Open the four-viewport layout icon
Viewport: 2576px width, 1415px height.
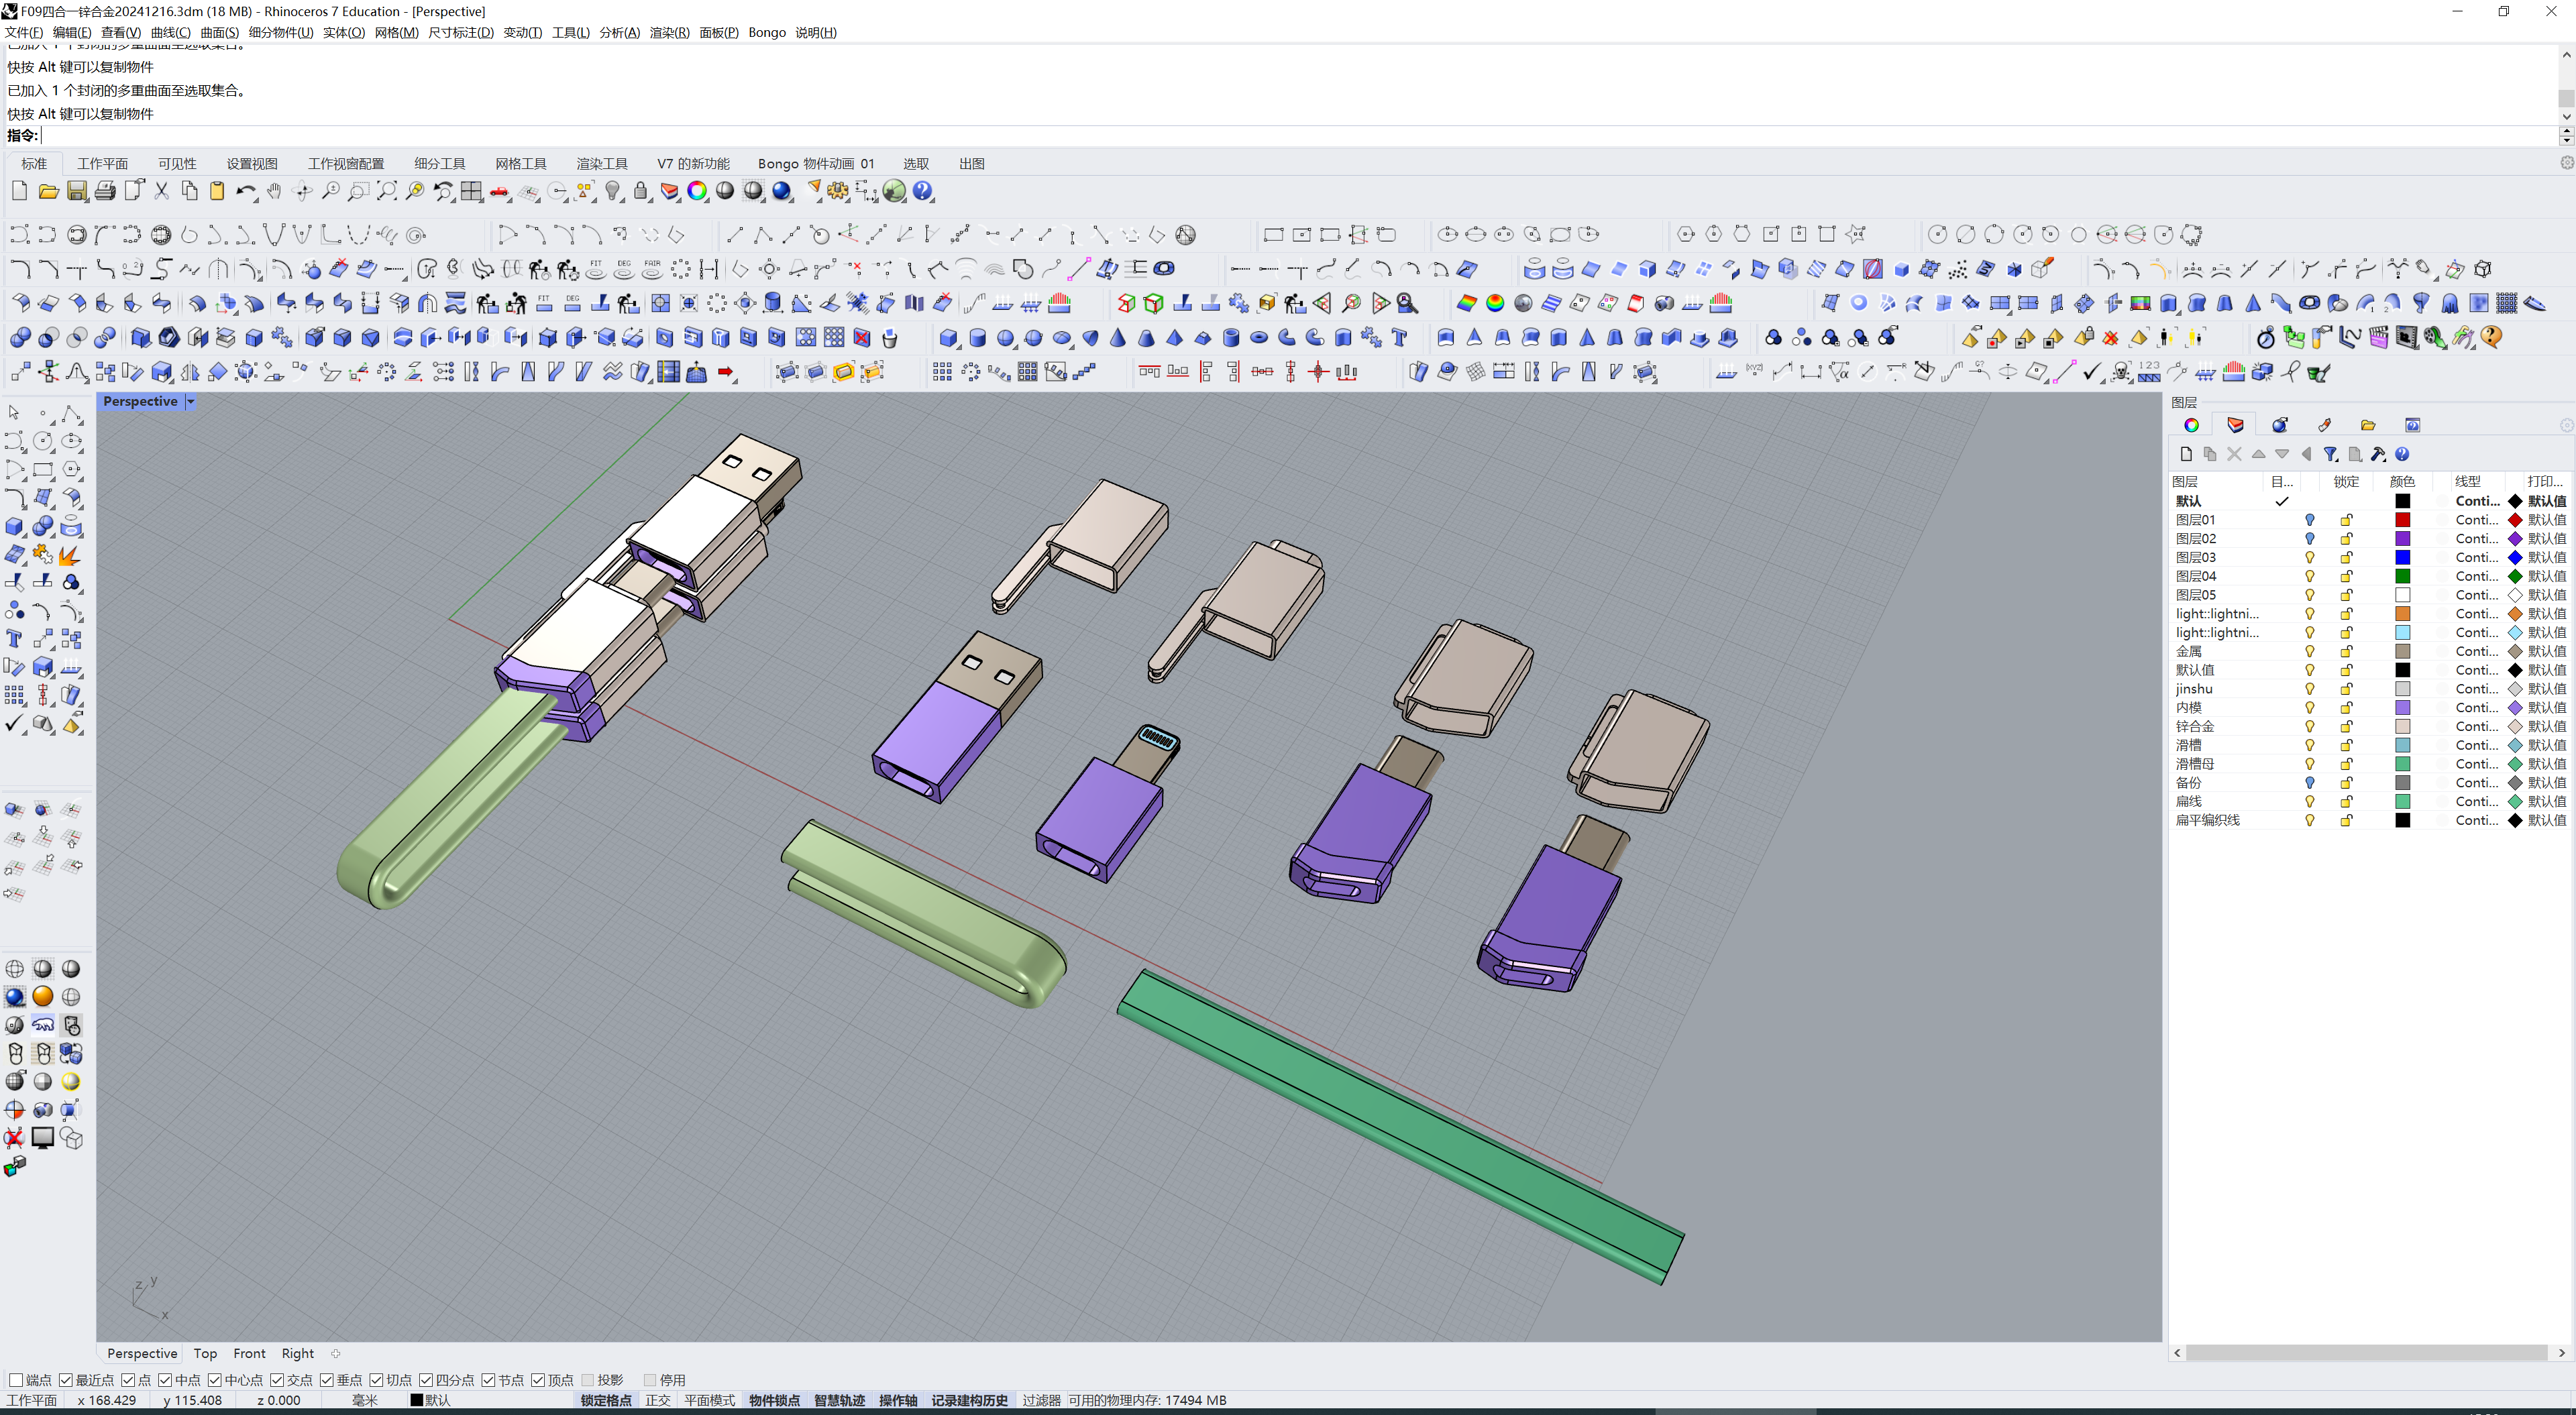471,191
